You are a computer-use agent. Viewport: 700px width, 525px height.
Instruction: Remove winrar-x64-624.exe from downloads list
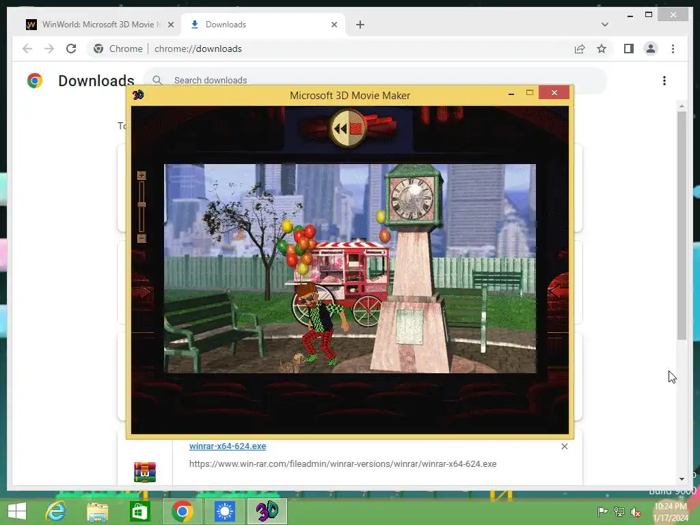click(x=564, y=446)
